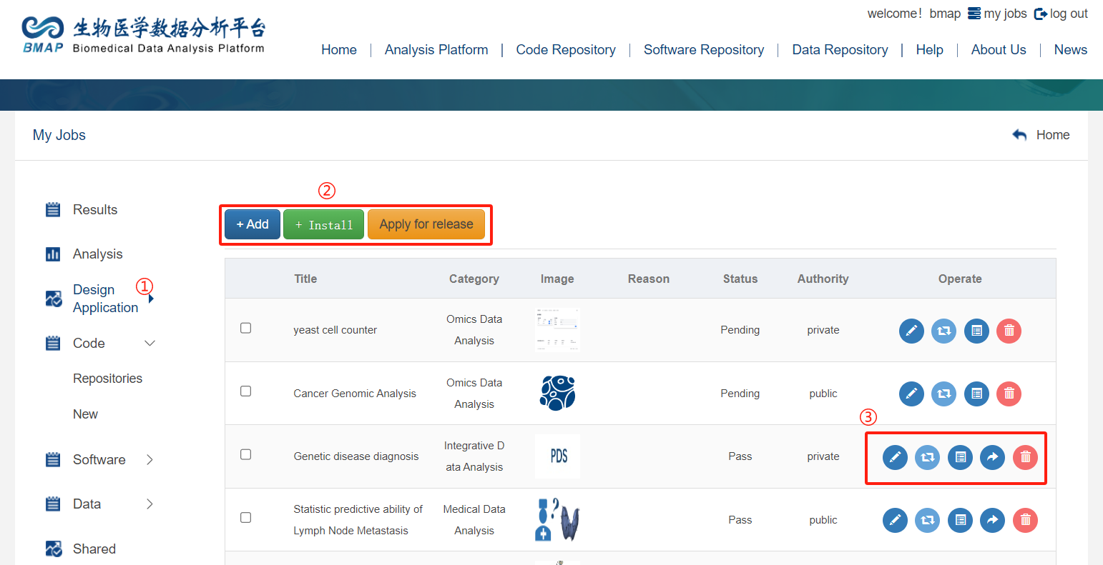Click the title 'yeast cell counter'
This screenshot has width=1103, height=565.
335,330
